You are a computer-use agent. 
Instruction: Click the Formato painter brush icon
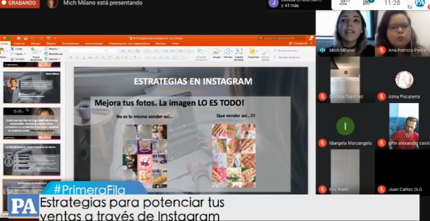pos(12,59)
